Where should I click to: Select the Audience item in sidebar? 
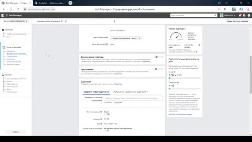(11, 59)
